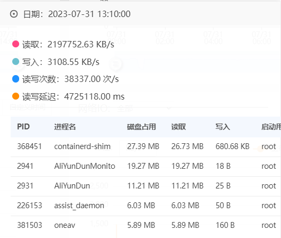Click the 进程名 column header
The image size is (281, 238).
coord(65,127)
